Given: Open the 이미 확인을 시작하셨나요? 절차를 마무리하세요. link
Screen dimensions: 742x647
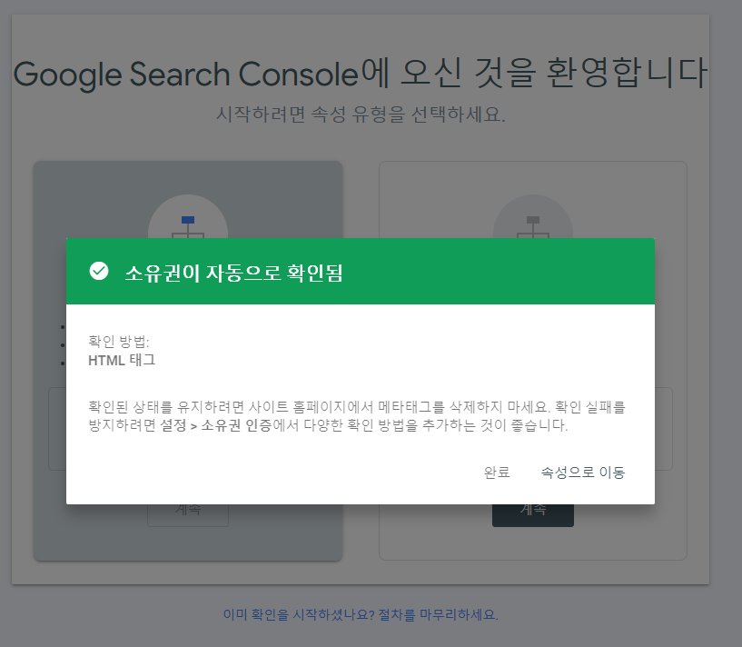Looking at the screenshot, I should (x=361, y=615).
